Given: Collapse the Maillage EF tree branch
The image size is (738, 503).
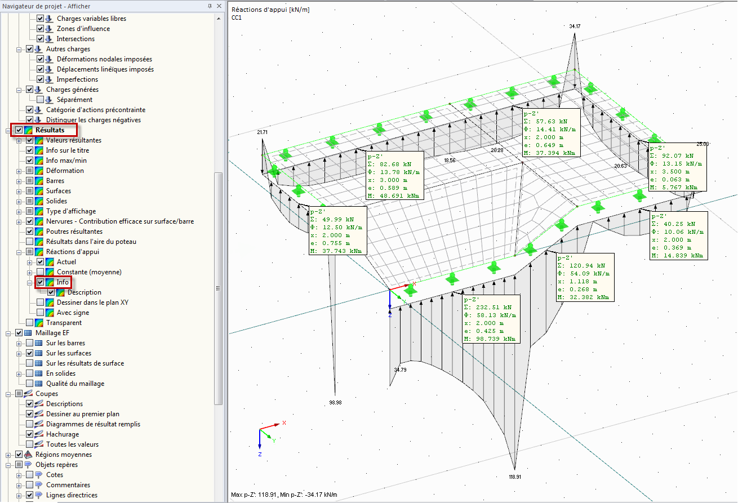Looking at the screenshot, I should (9, 333).
